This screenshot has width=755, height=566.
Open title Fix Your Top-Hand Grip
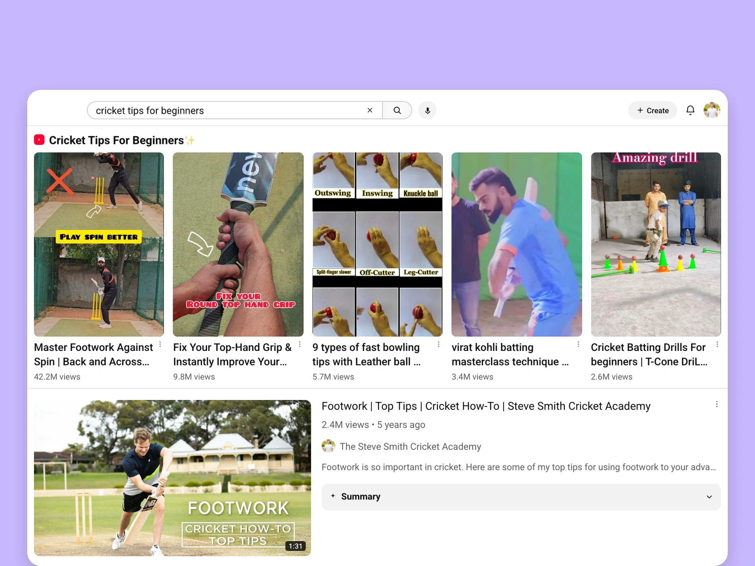232,355
